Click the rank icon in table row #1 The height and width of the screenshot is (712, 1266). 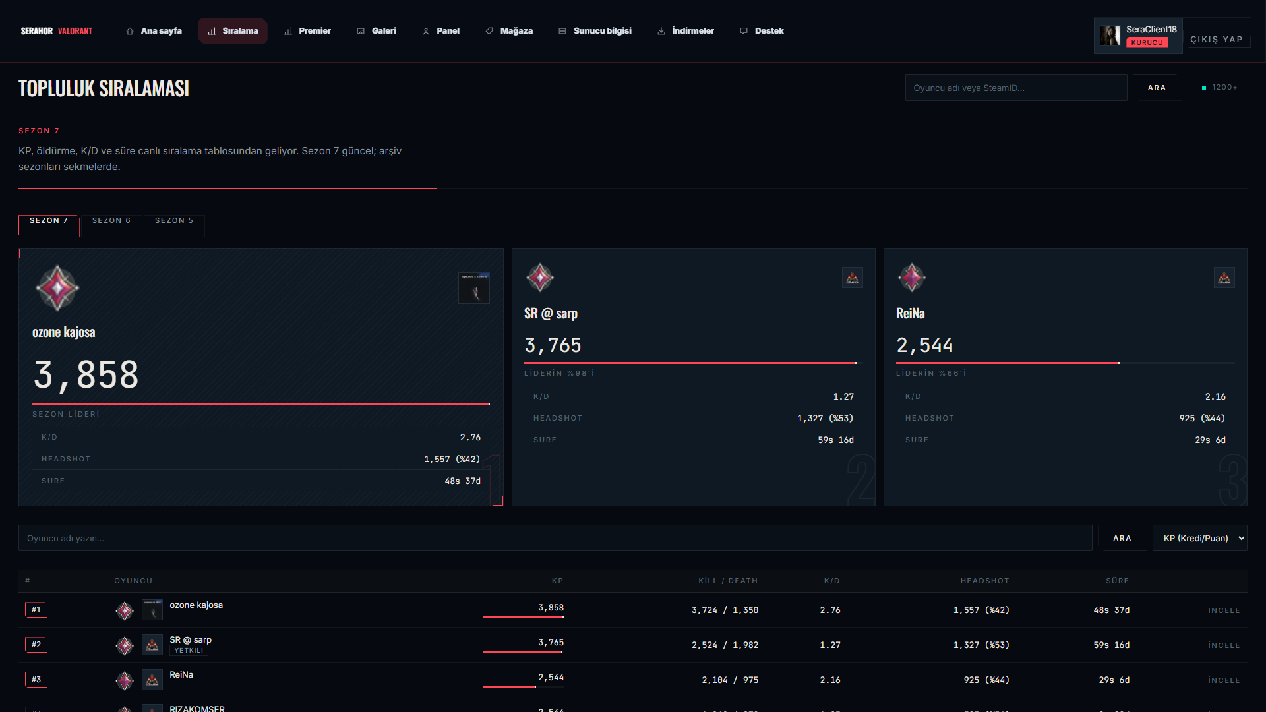[125, 610]
